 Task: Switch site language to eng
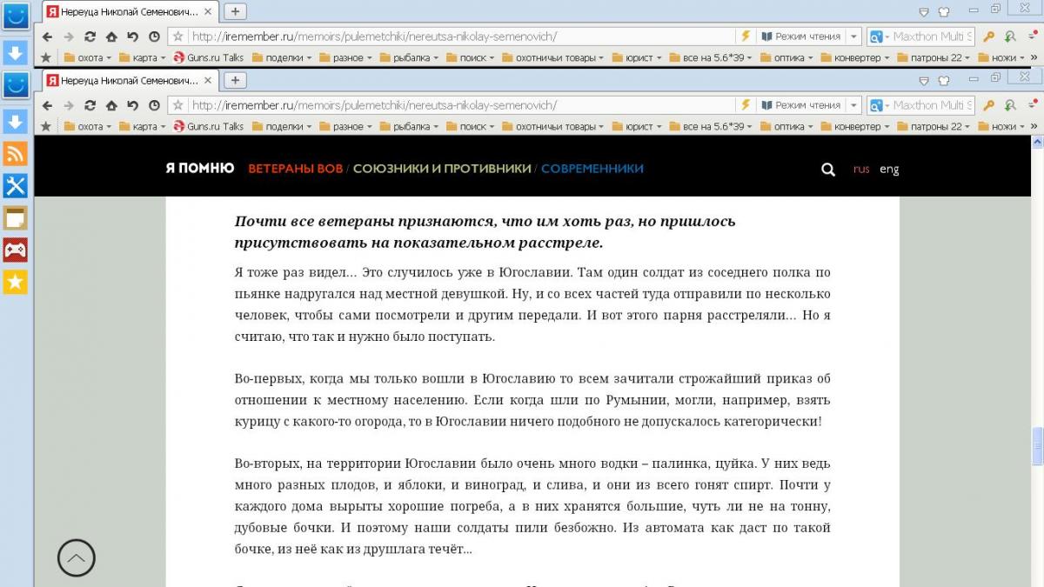point(889,170)
